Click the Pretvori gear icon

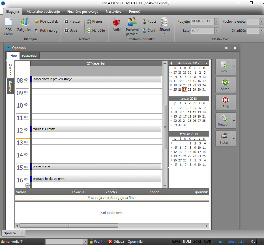point(224,118)
